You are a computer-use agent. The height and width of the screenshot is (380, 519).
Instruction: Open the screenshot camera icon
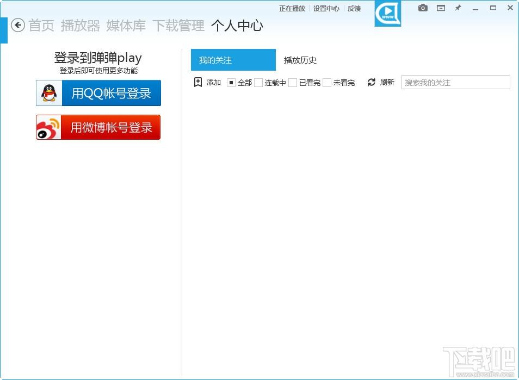tap(423, 8)
